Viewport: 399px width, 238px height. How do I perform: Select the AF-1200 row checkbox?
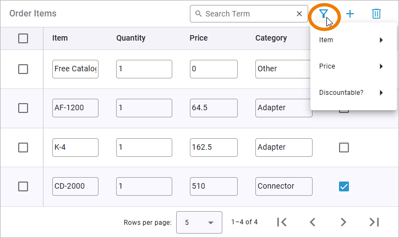pos(23,108)
